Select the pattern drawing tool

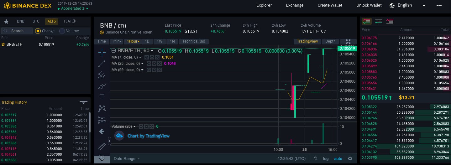(102, 108)
